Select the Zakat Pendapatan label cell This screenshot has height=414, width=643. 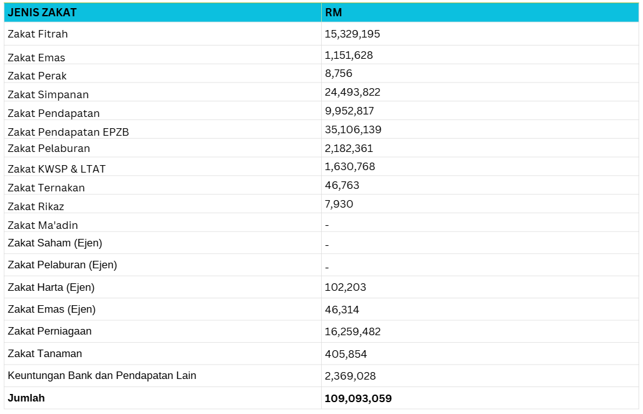click(54, 113)
